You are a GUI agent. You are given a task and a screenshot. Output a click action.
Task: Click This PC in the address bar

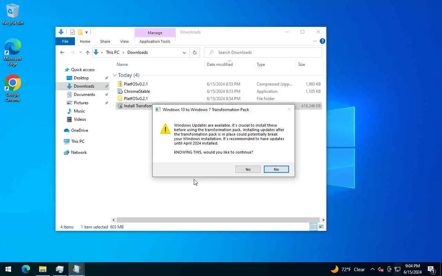point(113,52)
